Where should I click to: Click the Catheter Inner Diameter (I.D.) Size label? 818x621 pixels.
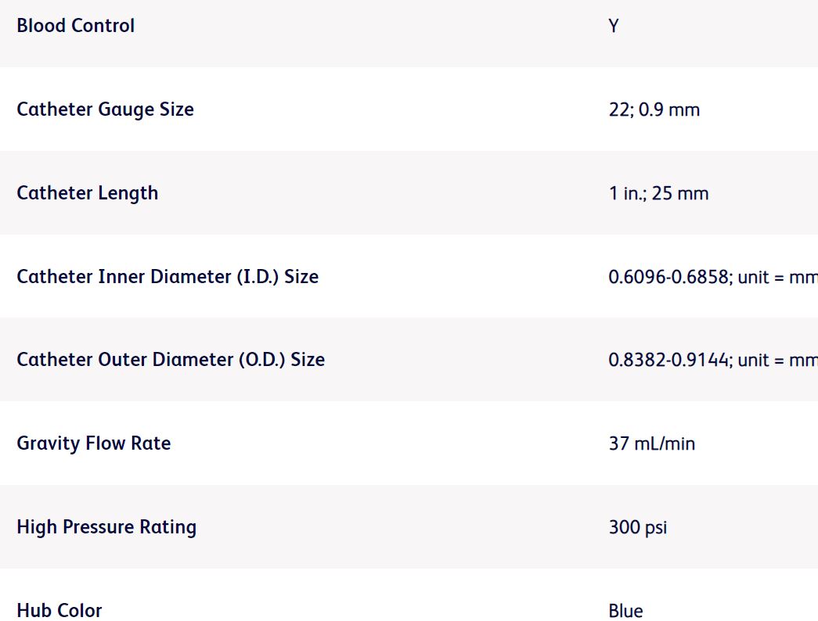click(168, 277)
